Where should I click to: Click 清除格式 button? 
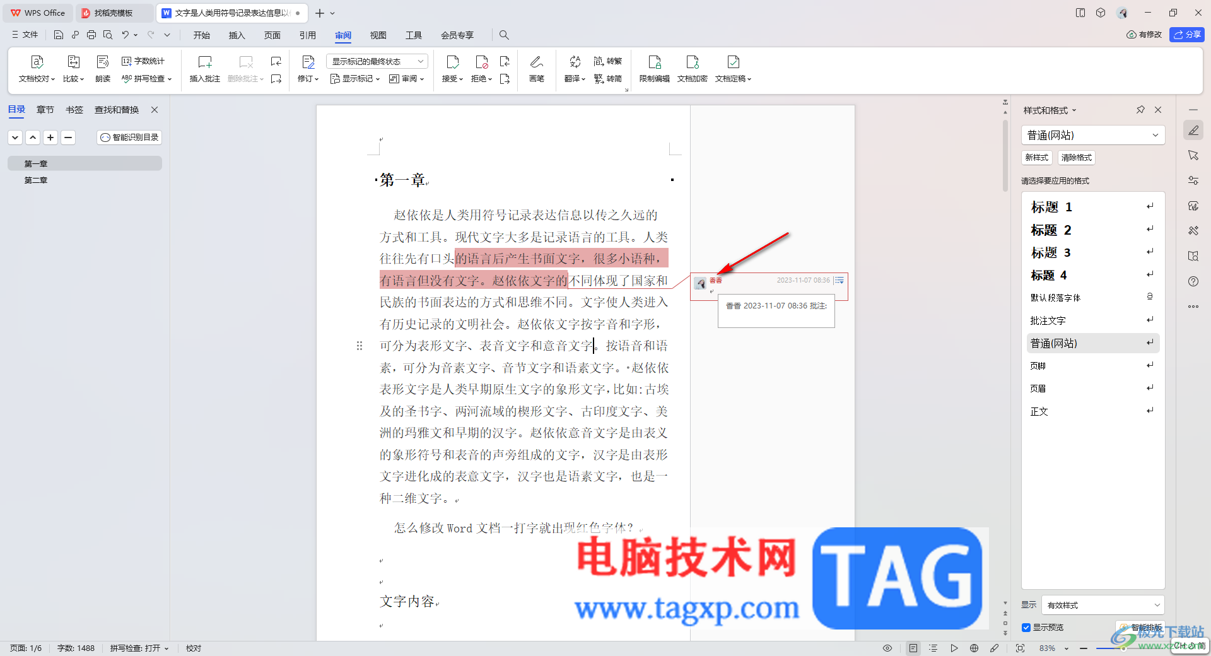pos(1076,158)
